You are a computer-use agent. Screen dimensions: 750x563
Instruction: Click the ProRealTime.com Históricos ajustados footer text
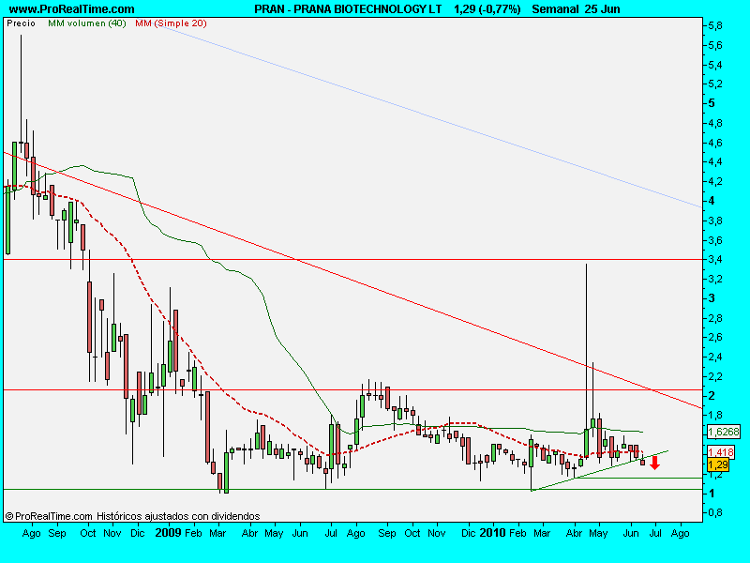(x=132, y=516)
